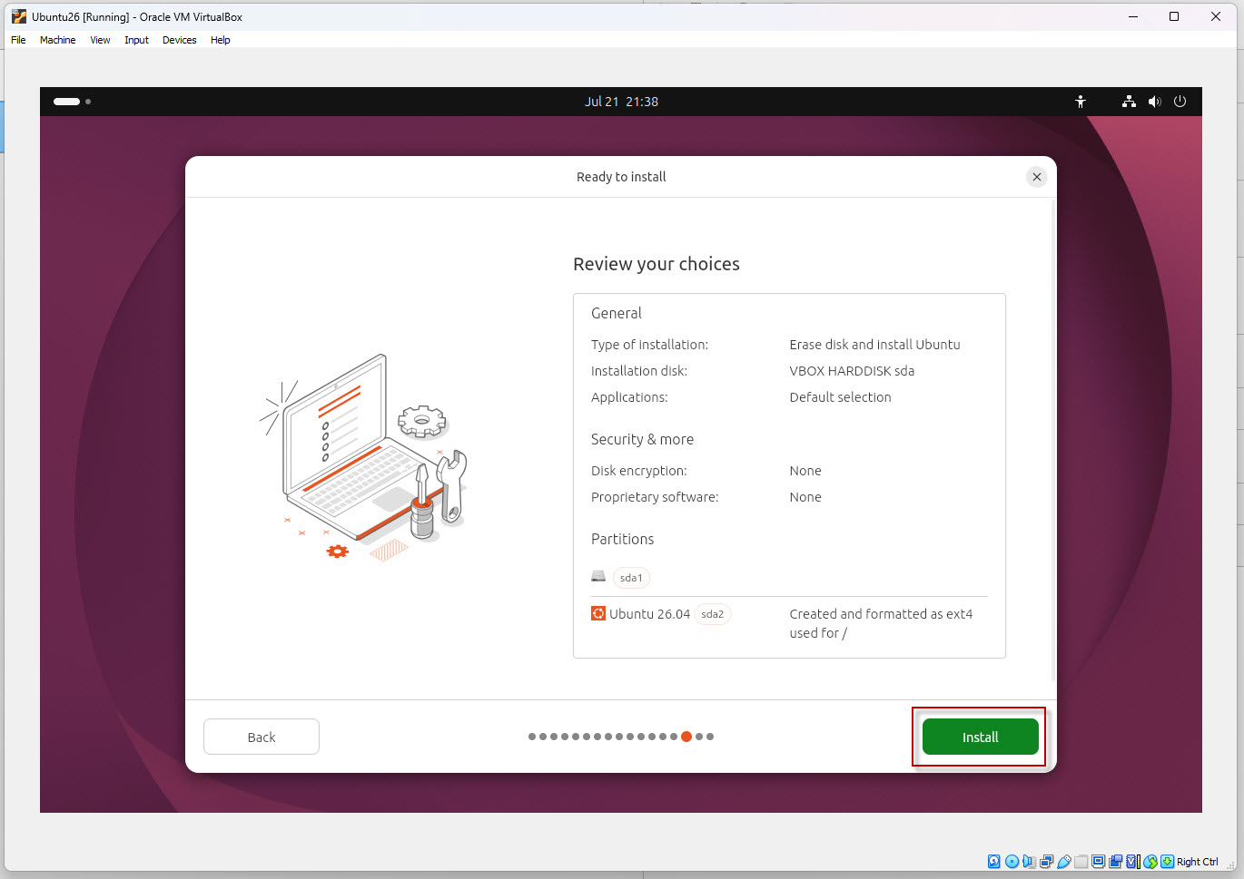Click the green Install button
1244x879 pixels.
[980, 737]
